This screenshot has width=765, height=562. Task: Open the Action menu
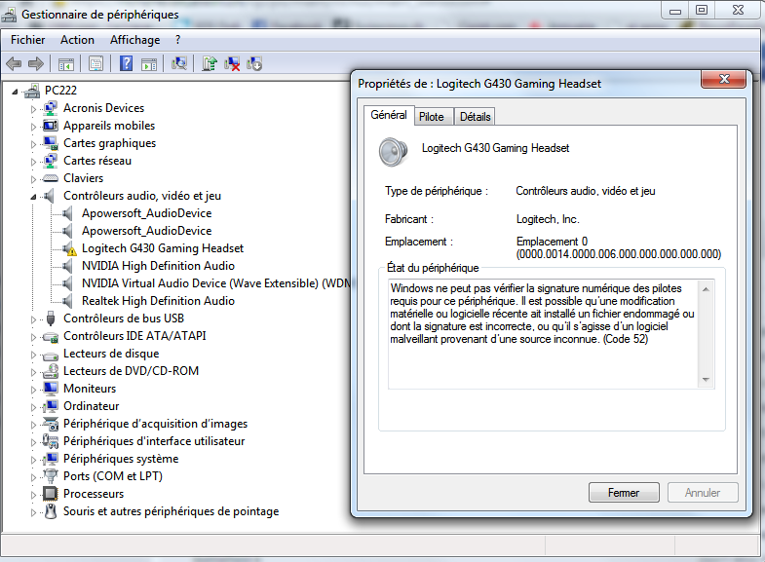click(77, 40)
